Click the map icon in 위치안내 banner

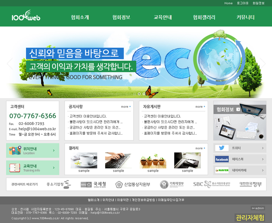tap(15, 151)
